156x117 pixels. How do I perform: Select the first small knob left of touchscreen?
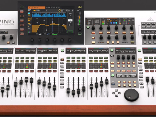coord(4,37)
